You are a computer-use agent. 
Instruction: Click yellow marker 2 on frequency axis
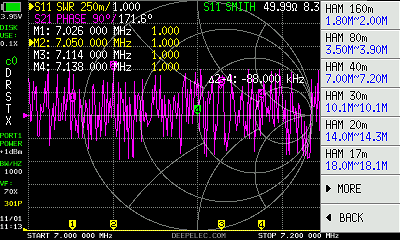[113, 224]
